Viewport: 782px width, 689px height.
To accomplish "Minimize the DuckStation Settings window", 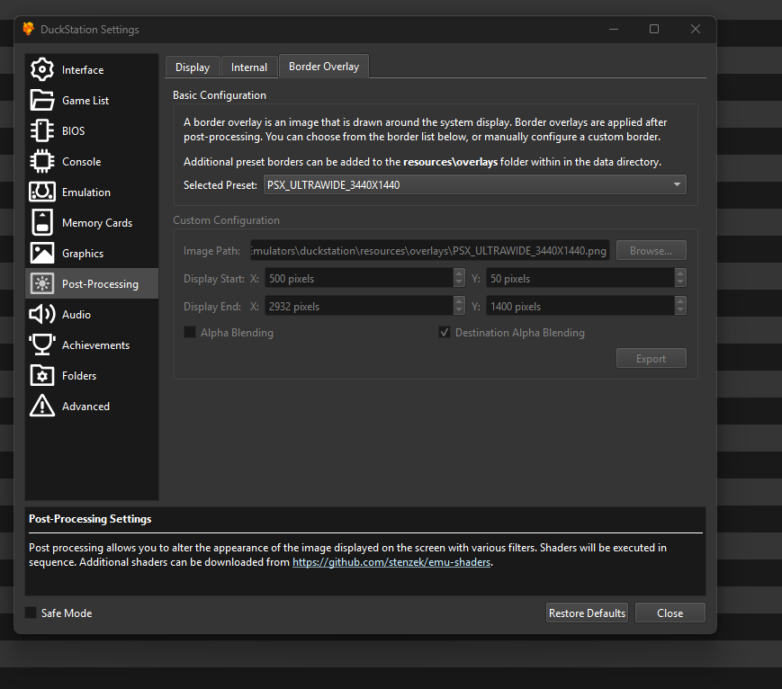I will [614, 29].
